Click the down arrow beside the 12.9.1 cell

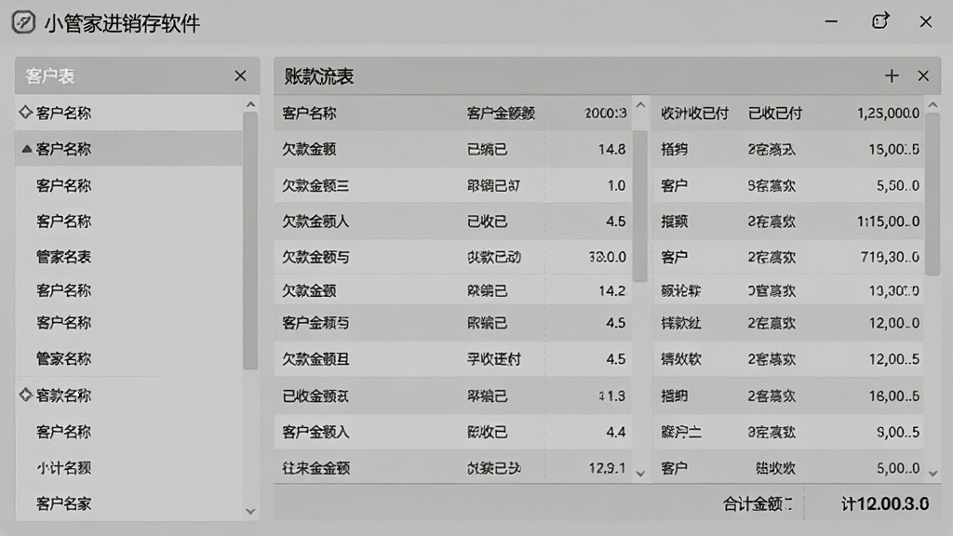coord(640,473)
